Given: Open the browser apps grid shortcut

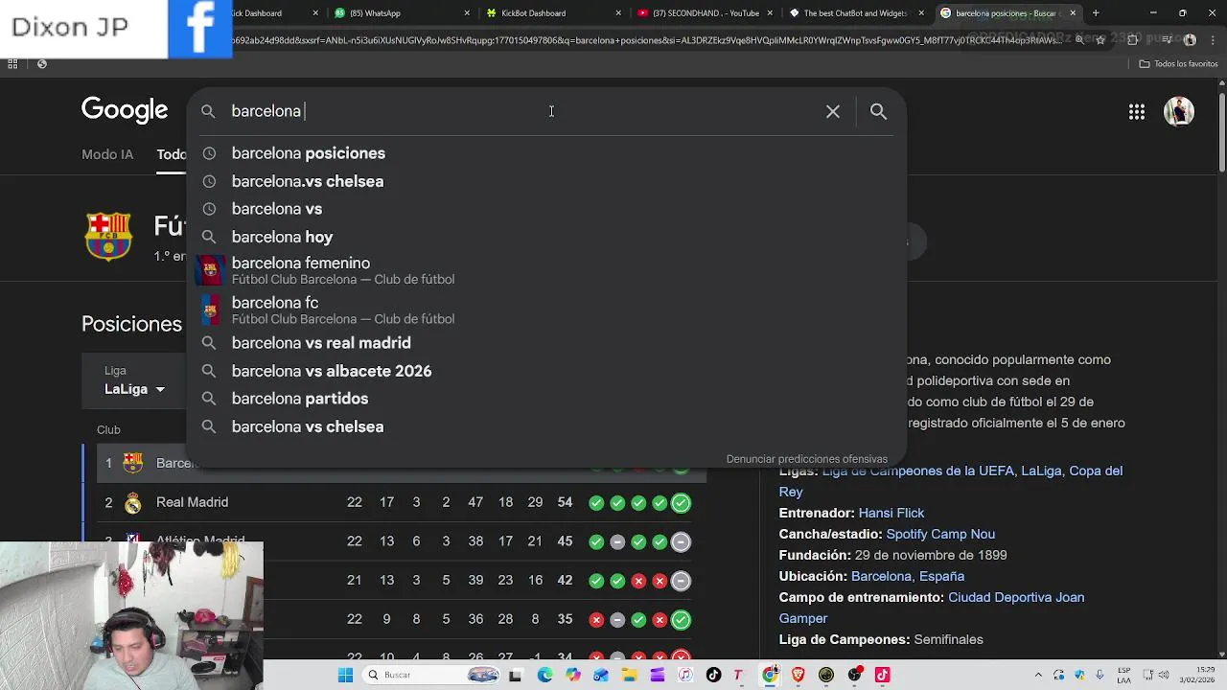Looking at the screenshot, I should (x=12, y=64).
